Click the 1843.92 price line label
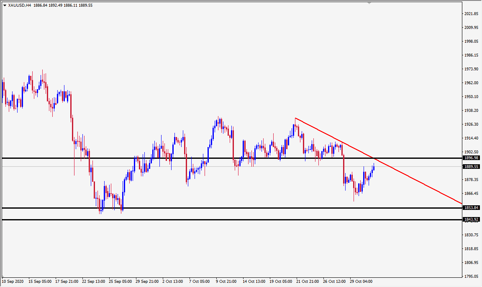Viewport: 482px width, 287px height. pos(471,219)
